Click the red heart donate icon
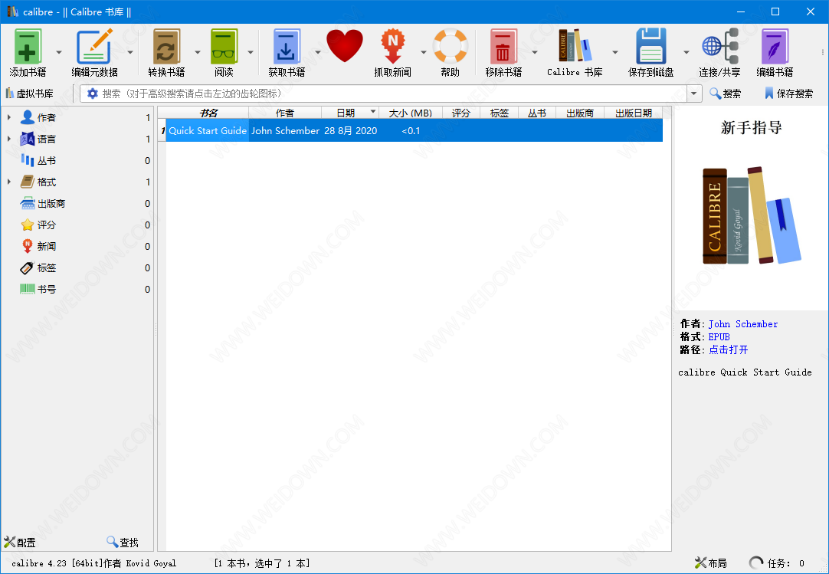This screenshot has height=574, width=829. click(x=345, y=46)
